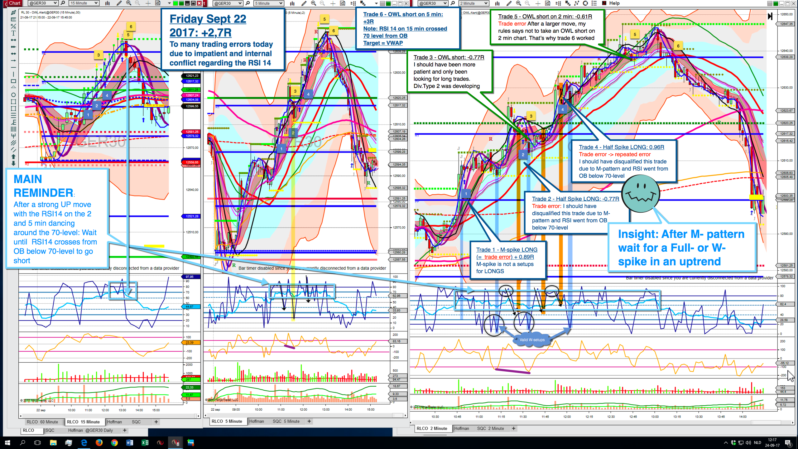This screenshot has height=449, width=798.
Task: Zoom in on the 5 Minute chart
Action: (313, 3)
